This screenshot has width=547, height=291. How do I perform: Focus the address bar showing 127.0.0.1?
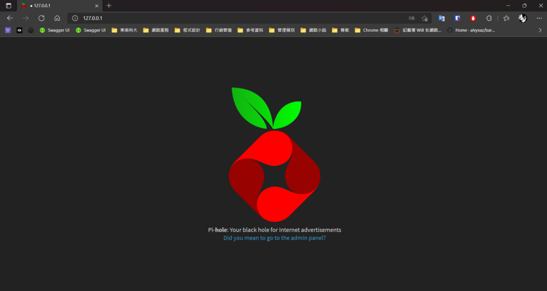[241, 18]
